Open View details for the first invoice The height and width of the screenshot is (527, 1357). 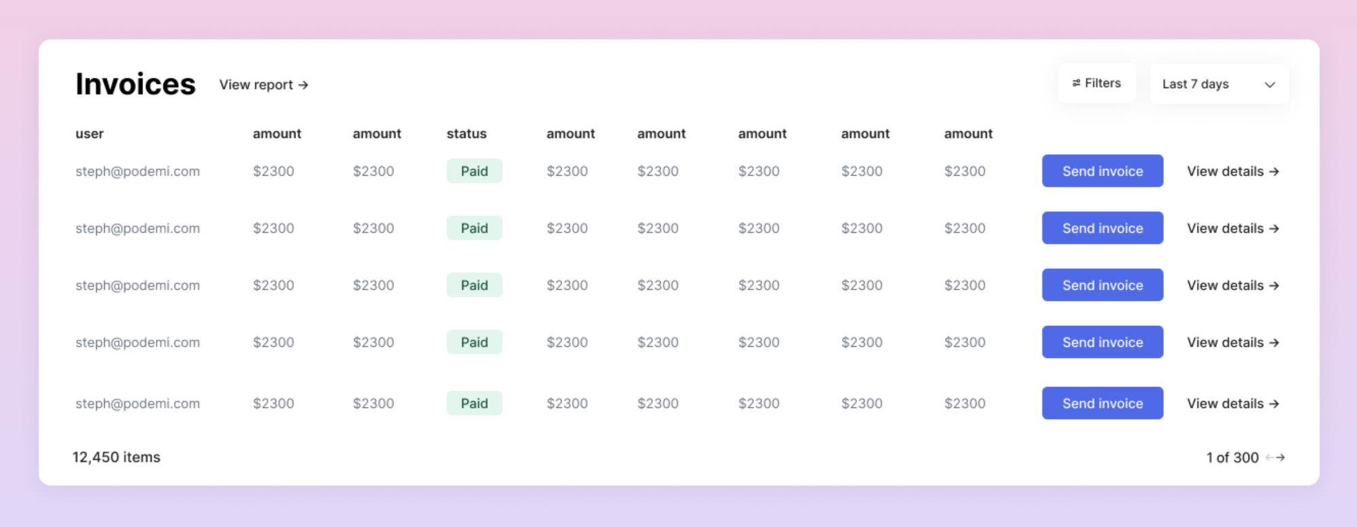coord(1233,171)
